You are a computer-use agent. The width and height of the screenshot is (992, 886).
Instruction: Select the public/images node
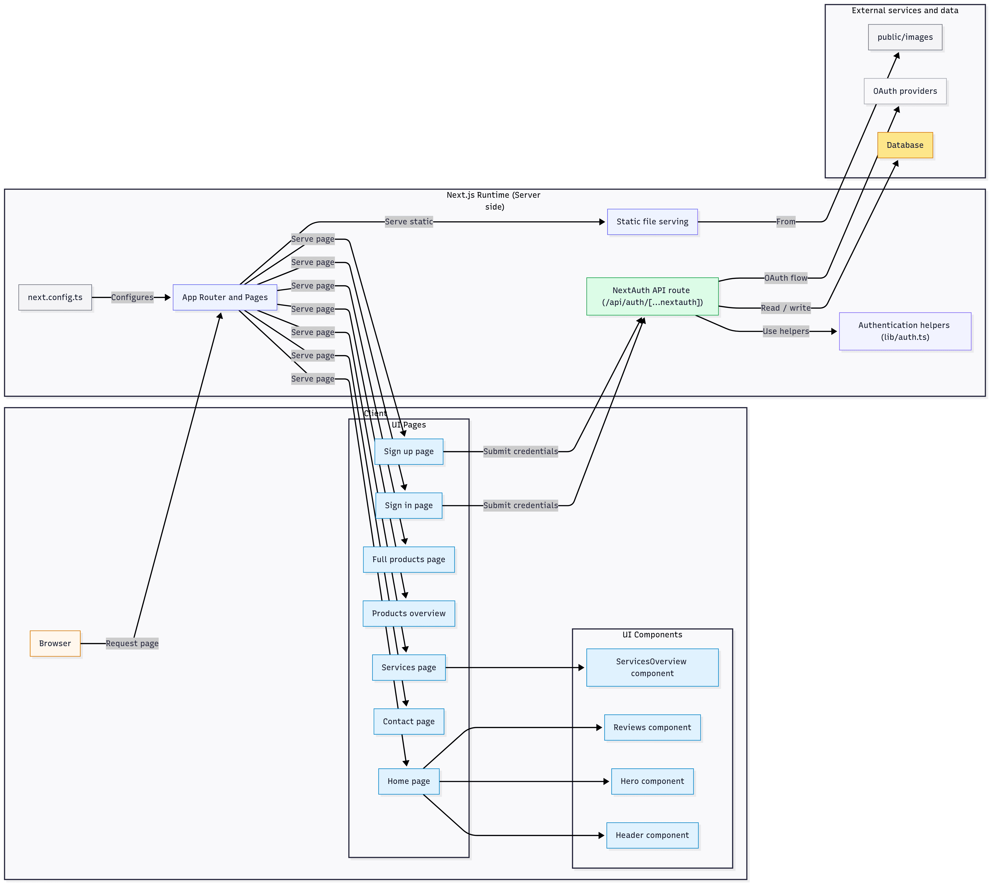coord(904,37)
